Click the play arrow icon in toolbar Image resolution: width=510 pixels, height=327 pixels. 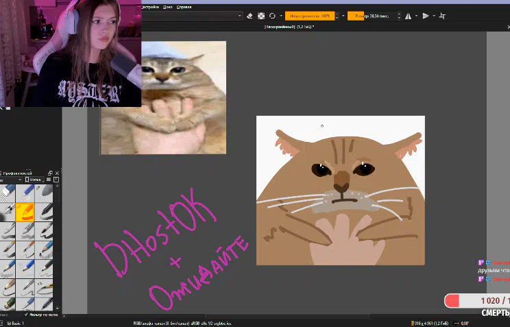pyautogui.click(x=425, y=16)
